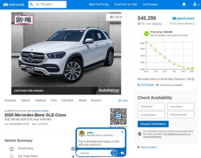Click the horsepower lightning icon
This screenshot has height=158, width=201.
tap(73, 156)
